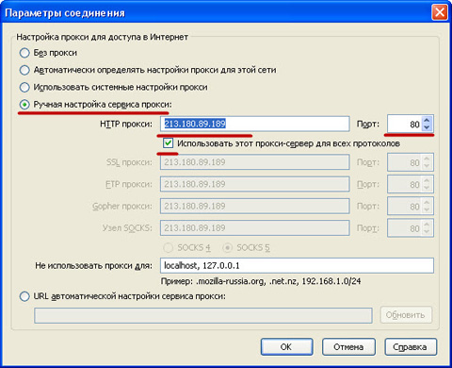Click the Обновить button
Image resolution: width=452 pixels, height=368 pixels.
(x=406, y=315)
